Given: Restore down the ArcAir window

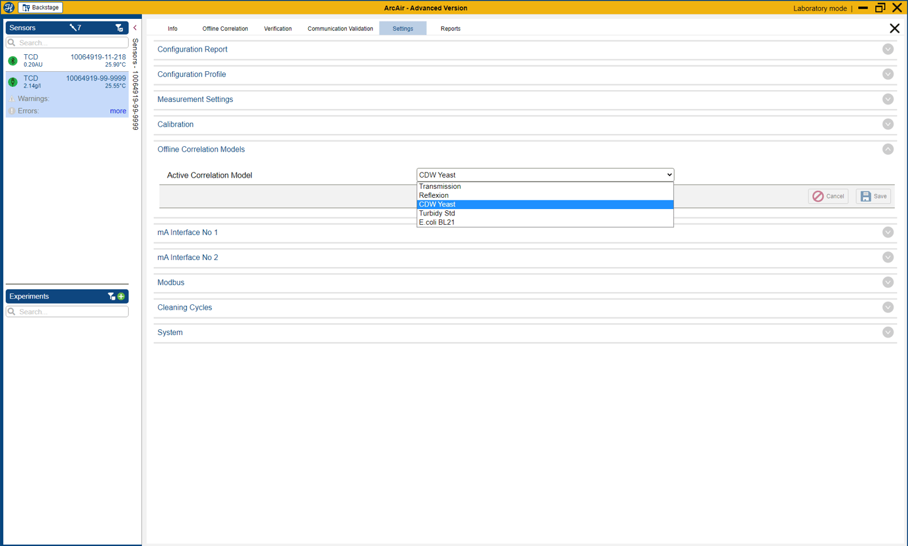Looking at the screenshot, I should [x=880, y=8].
